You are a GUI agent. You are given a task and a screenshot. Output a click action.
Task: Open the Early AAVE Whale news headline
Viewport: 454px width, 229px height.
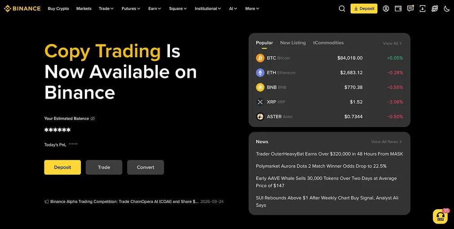tap(326, 182)
